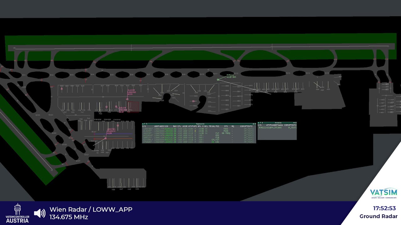Click the Departure List title bar
401x225 pixels.
coord(199,124)
